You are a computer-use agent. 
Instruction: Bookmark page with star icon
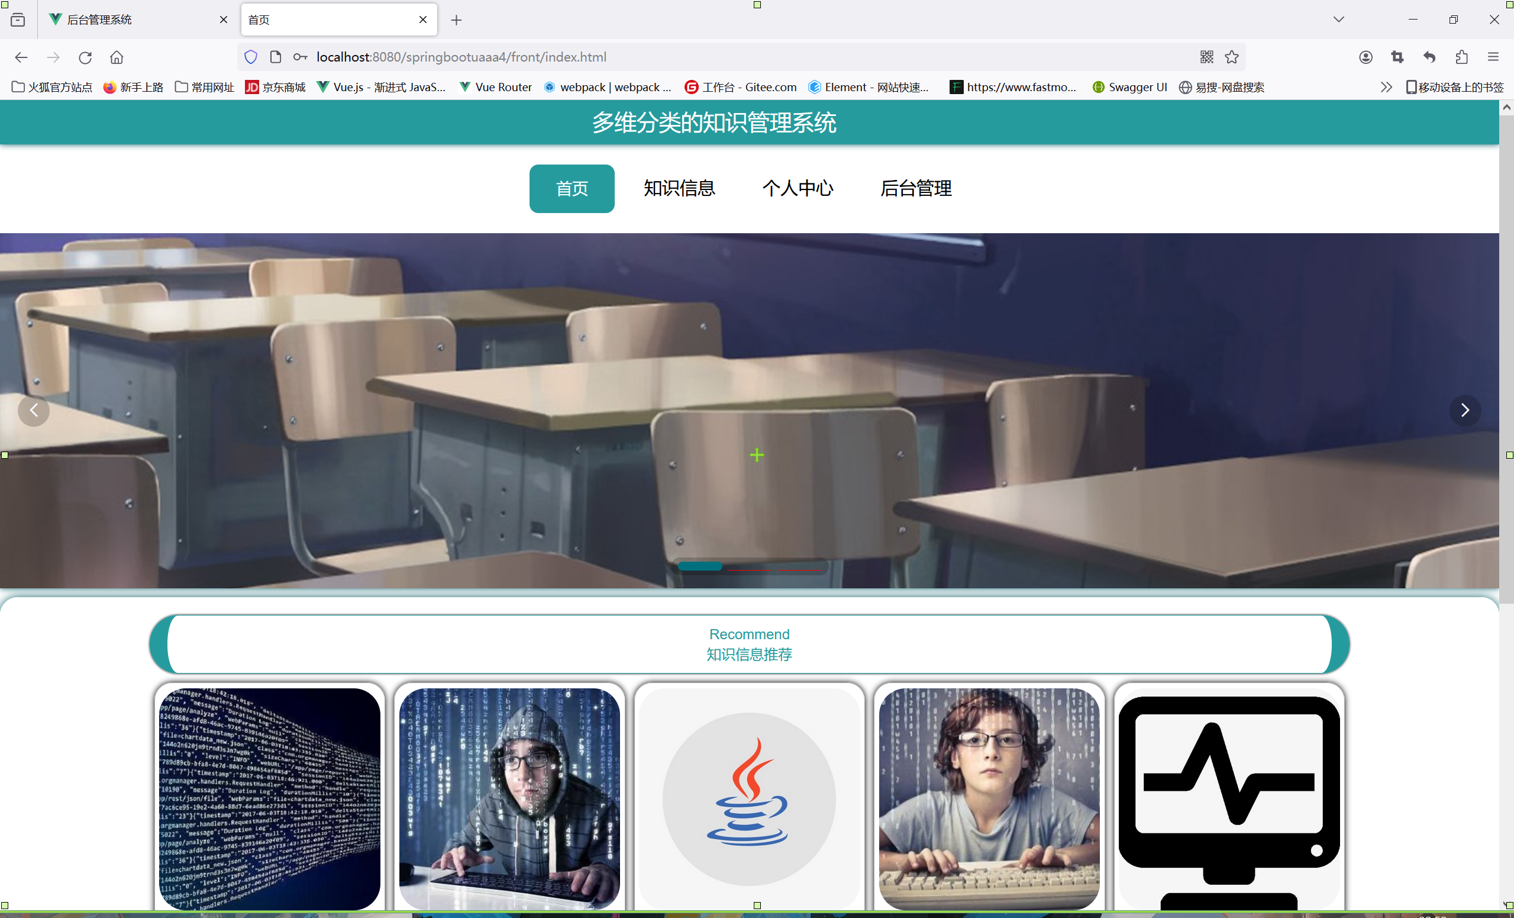pos(1231,57)
